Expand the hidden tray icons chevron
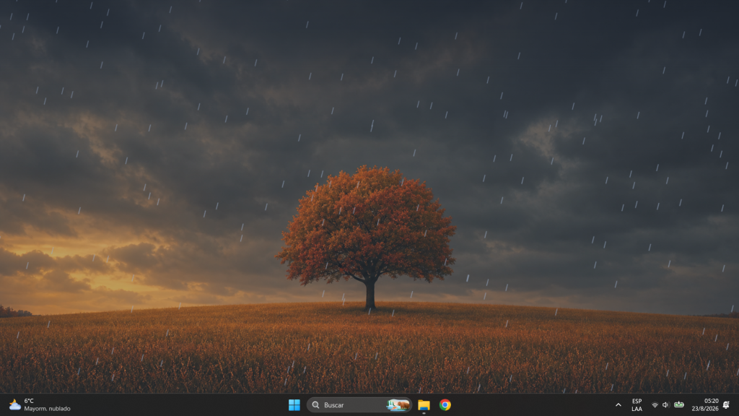The width and height of the screenshot is (739, 416). (618, 404)
